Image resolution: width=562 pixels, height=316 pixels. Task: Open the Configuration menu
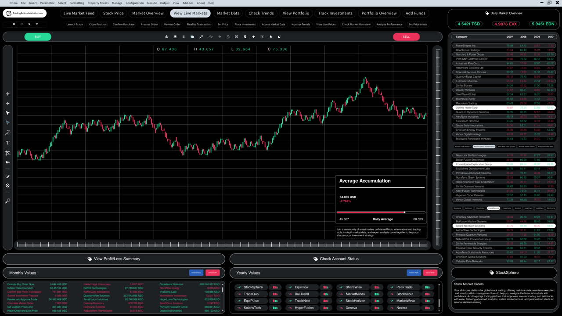point(135,3)
